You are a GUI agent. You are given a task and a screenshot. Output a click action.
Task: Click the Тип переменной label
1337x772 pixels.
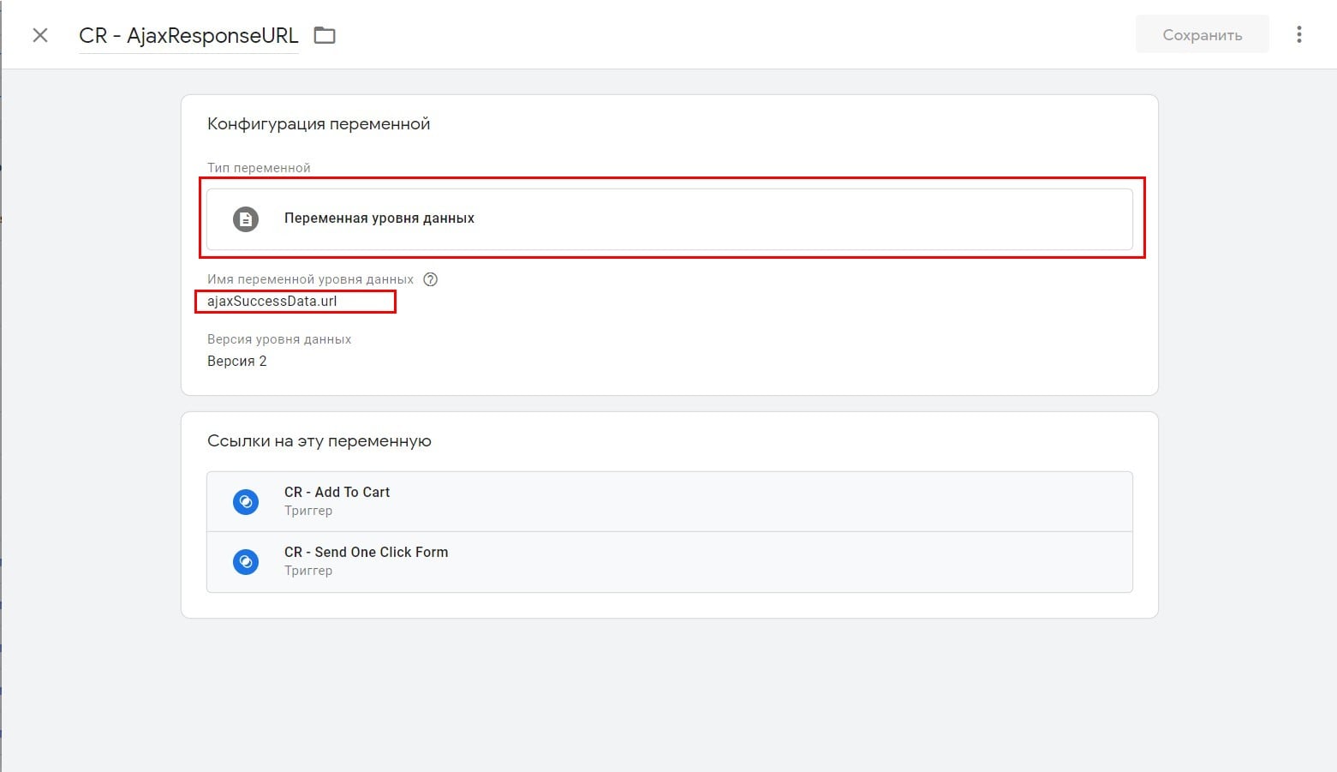[259, 168]
